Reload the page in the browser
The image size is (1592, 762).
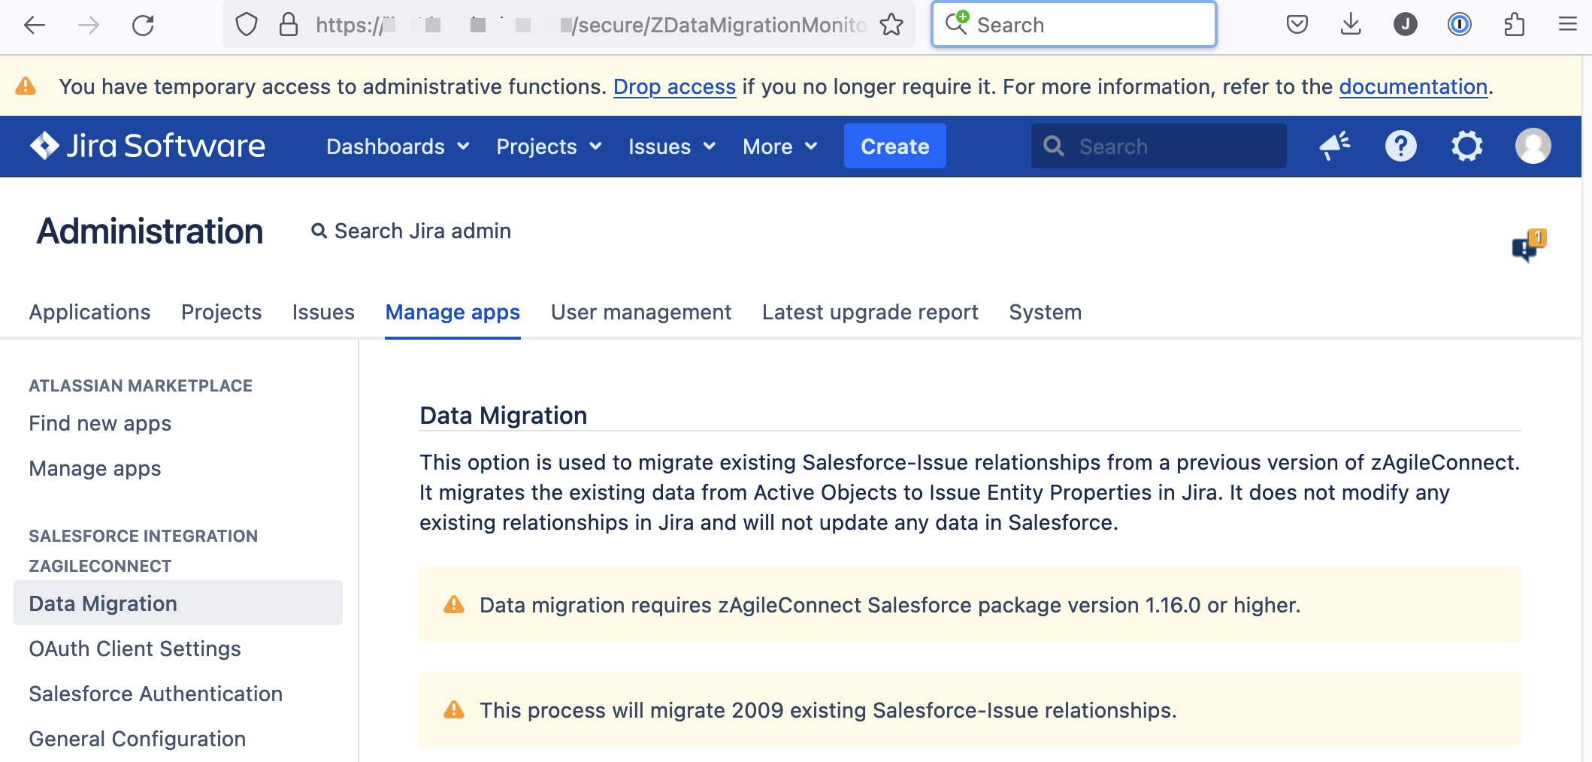[x=143, y=25]
